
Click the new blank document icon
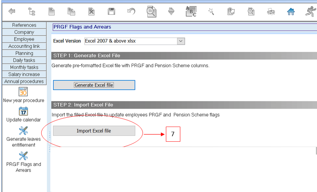(x=52, y=12)
